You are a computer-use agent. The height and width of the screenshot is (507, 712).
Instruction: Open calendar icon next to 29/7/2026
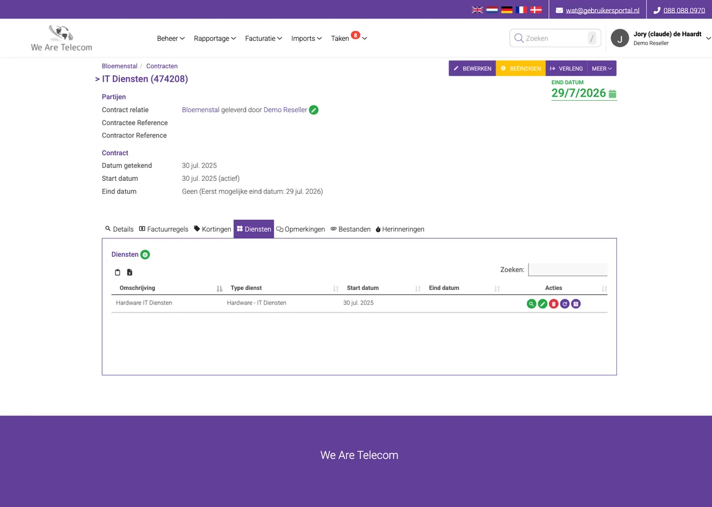click(x=613, y=94)
